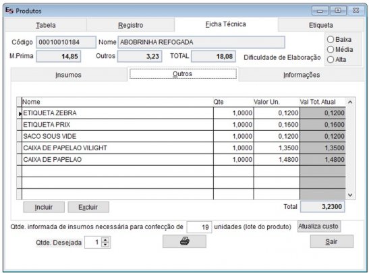The height and width of the screenshot is (273, 369).
Task: Close the Produtos window
Action: click(x=356, y=11)
